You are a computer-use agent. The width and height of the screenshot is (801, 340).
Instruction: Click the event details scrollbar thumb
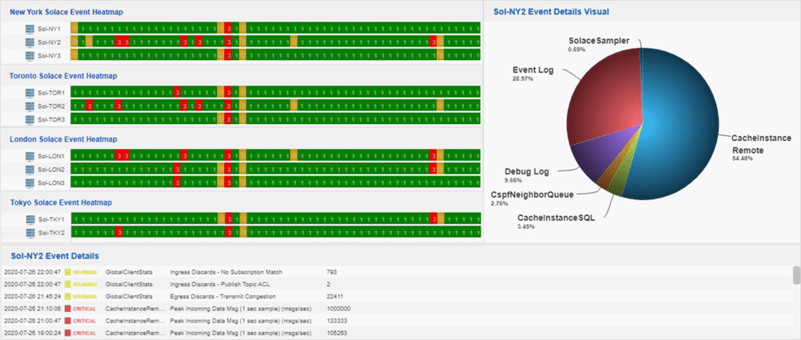tap(796, 274)
